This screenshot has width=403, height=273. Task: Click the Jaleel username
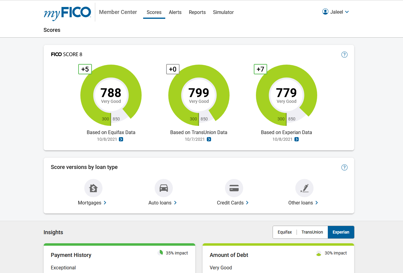[337, 12]
